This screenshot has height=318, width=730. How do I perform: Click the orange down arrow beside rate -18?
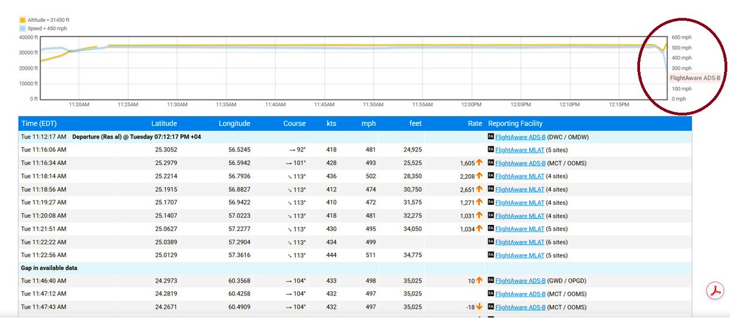pos(479,307)
